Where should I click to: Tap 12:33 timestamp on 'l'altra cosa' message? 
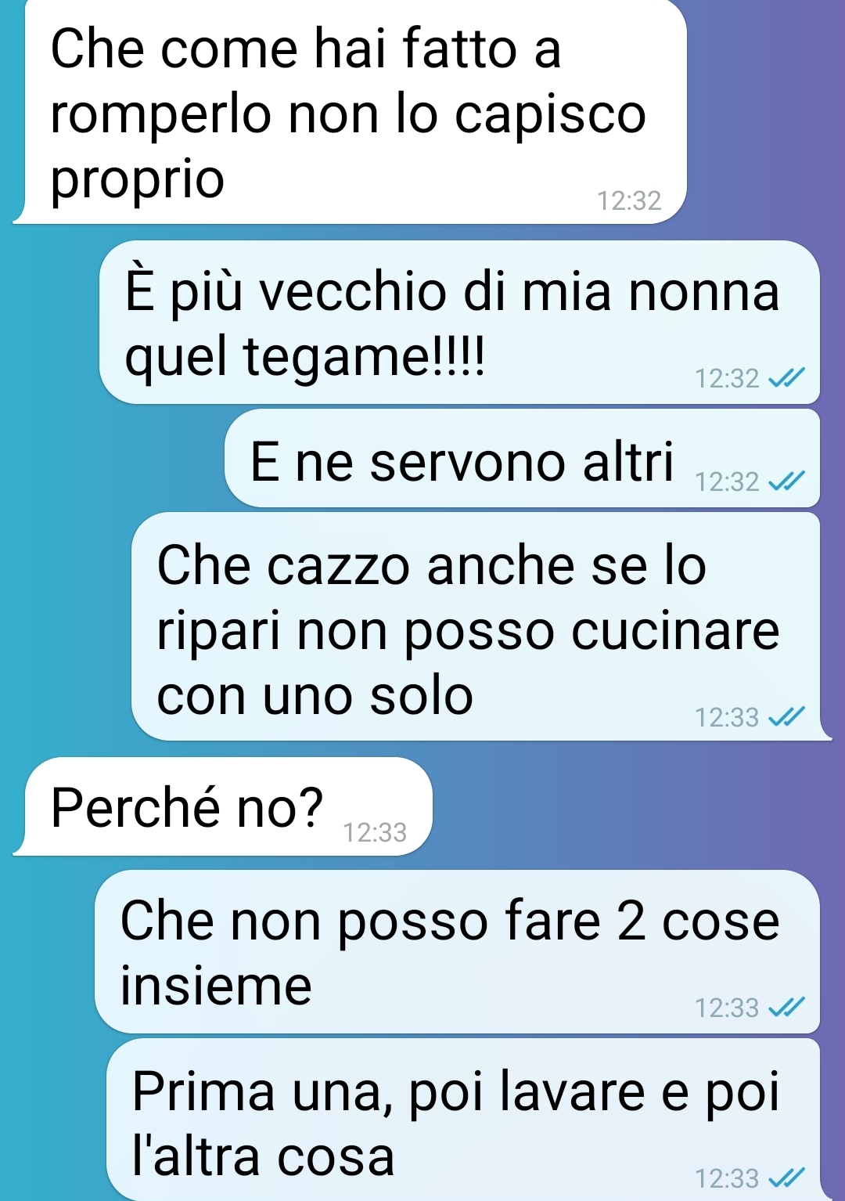coord(727,1178)
